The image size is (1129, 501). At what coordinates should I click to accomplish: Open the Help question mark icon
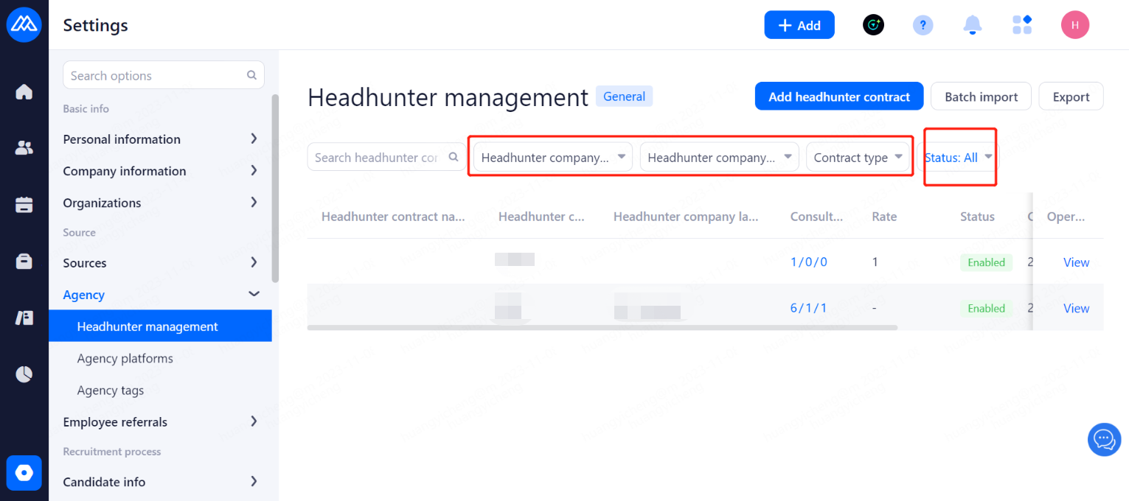tap(923, 25)
